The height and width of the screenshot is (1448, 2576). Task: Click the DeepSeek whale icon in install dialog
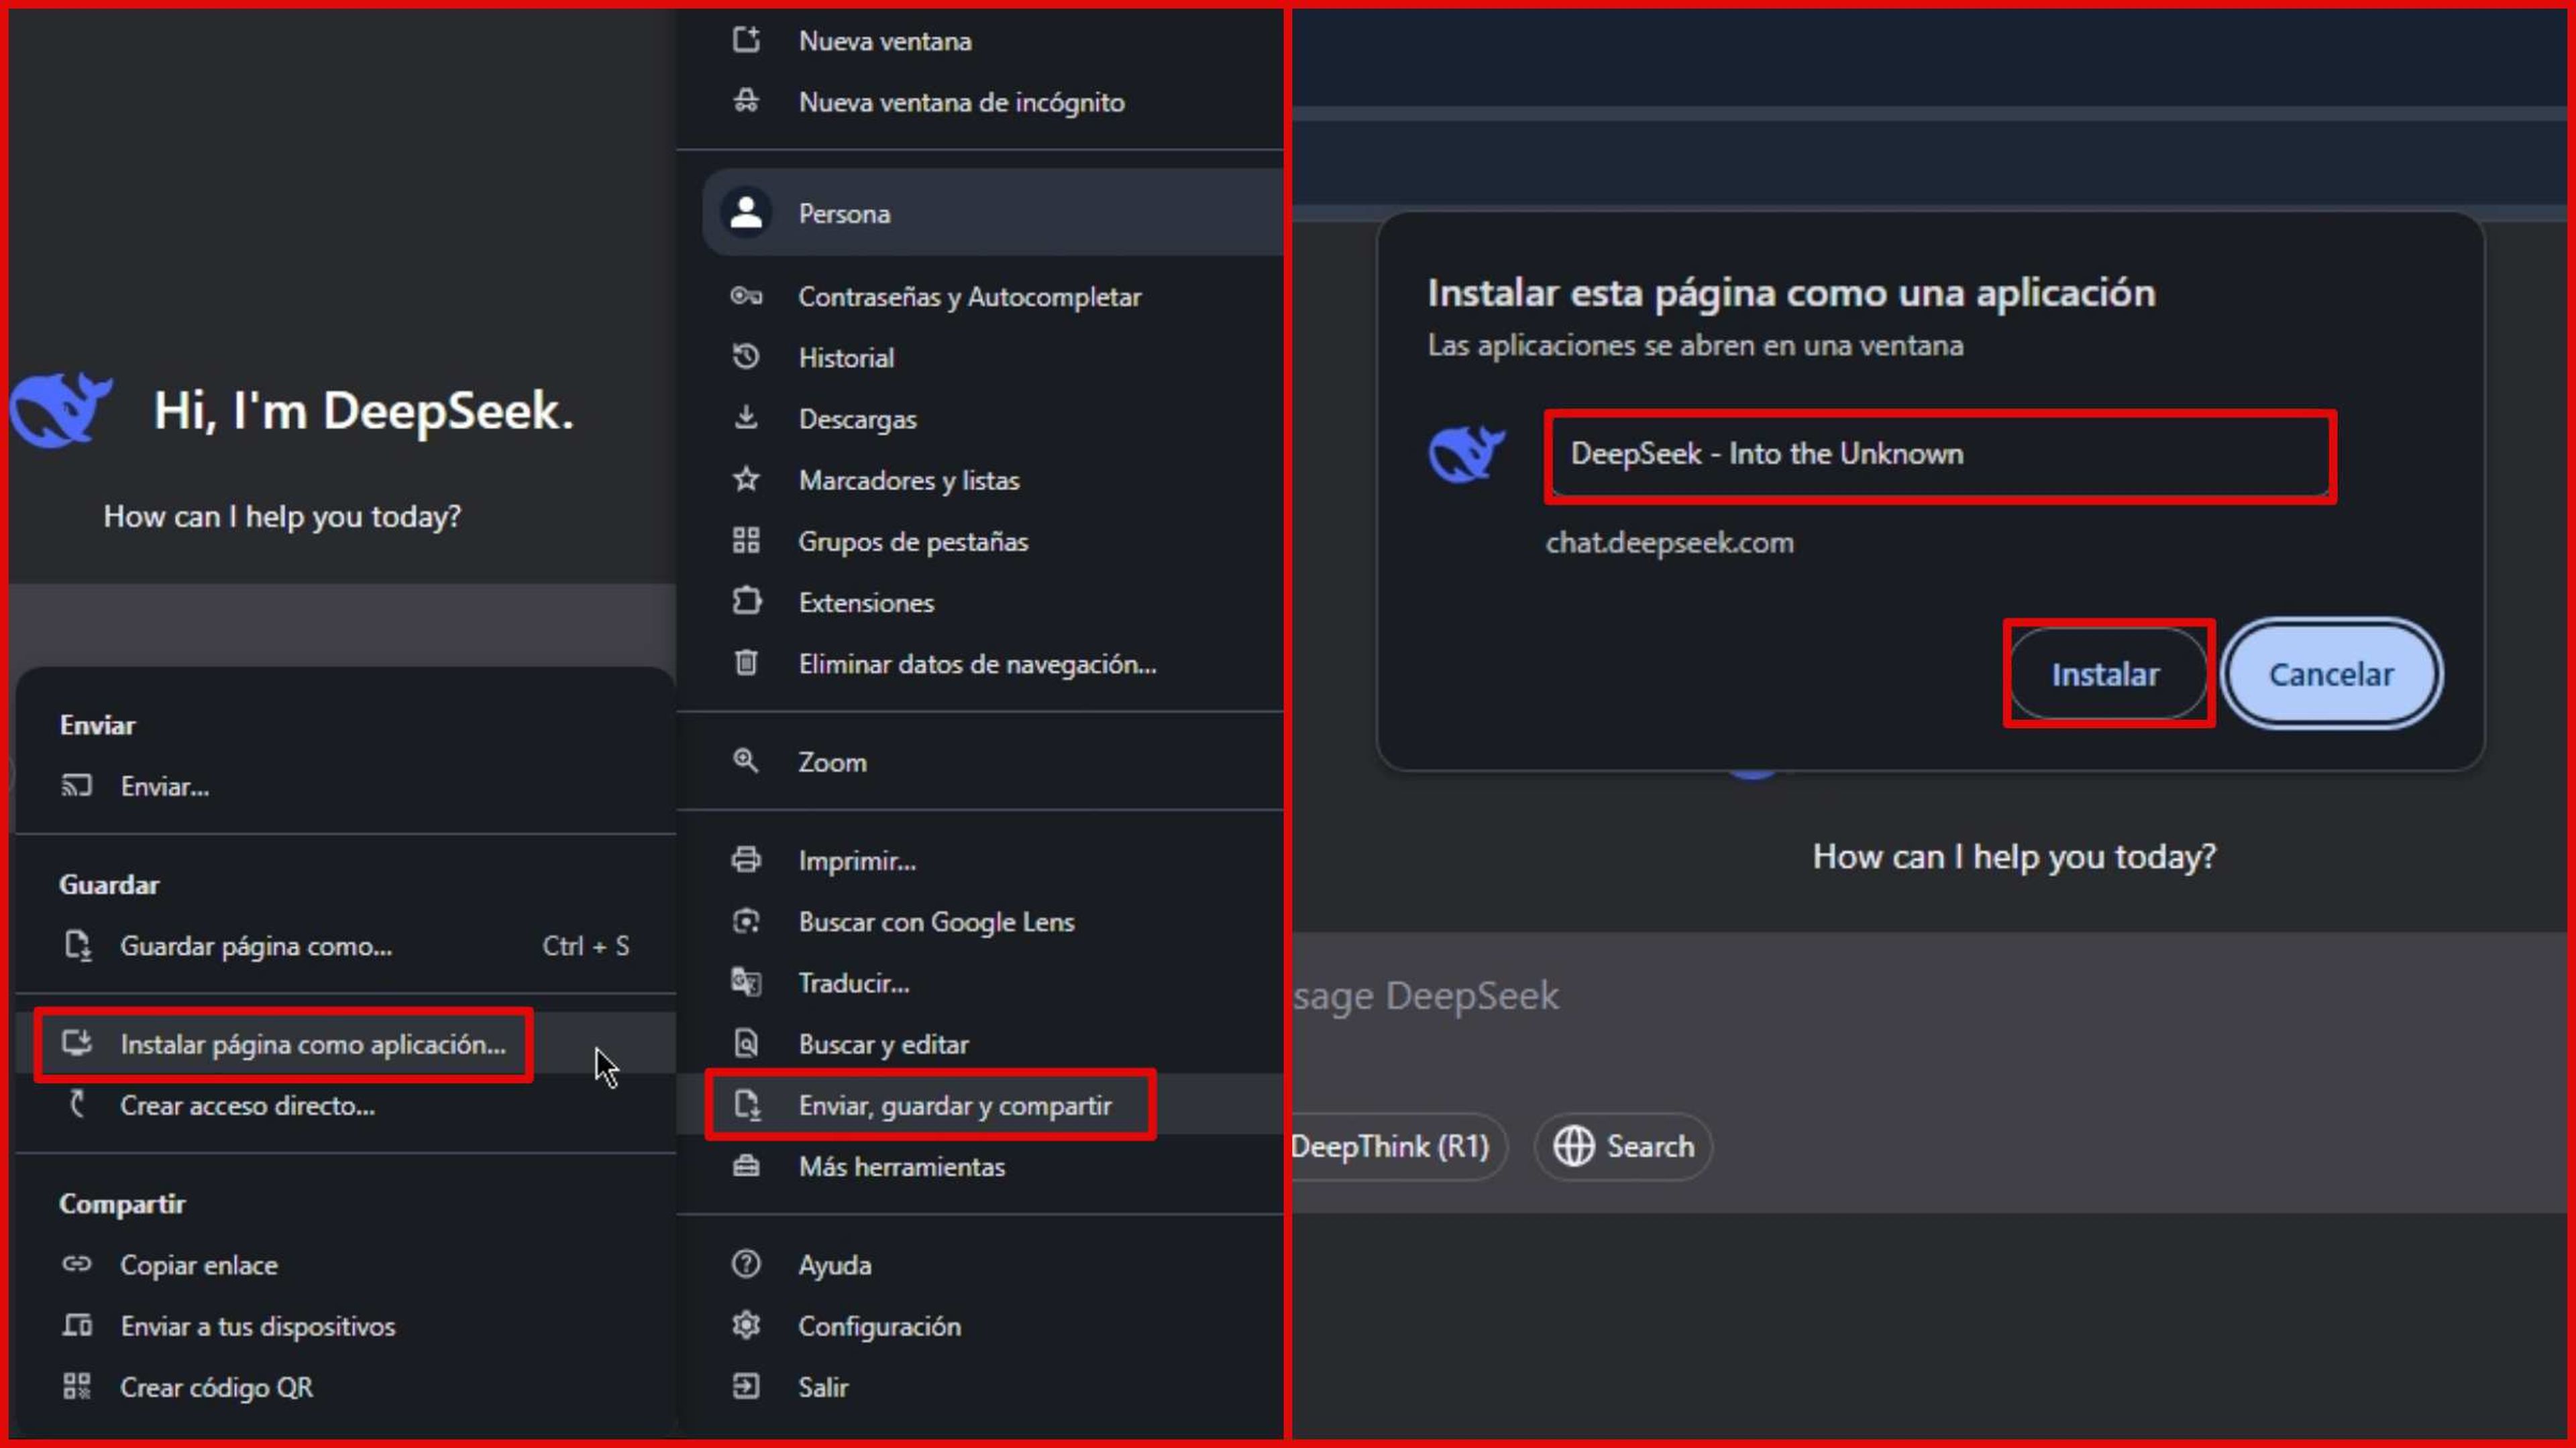pyautogui.click(x=1466, y=454)
